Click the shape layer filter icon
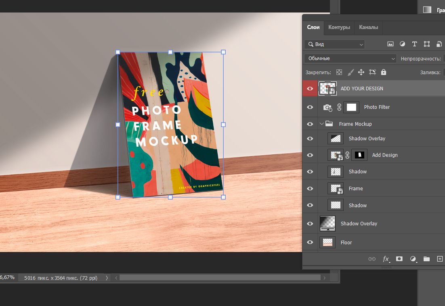Viewport: 445px width, 306px height. (426, 44)
